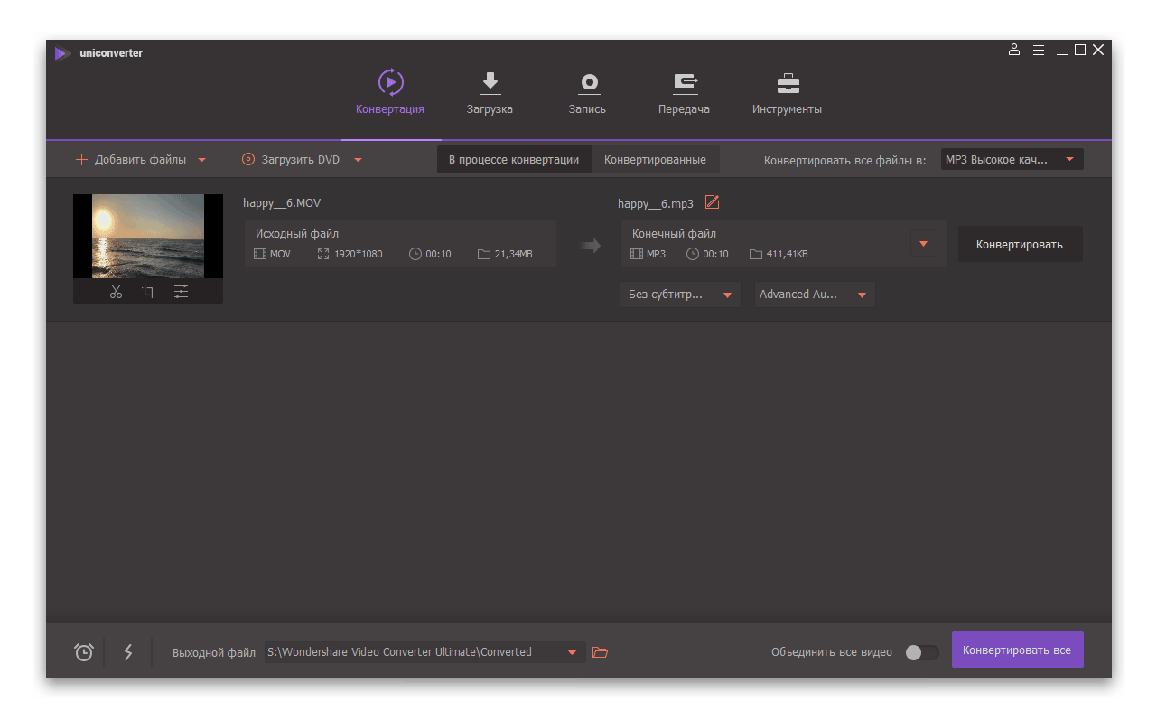
Task: Click the Исходный файл label
Action: pos(297,233)
